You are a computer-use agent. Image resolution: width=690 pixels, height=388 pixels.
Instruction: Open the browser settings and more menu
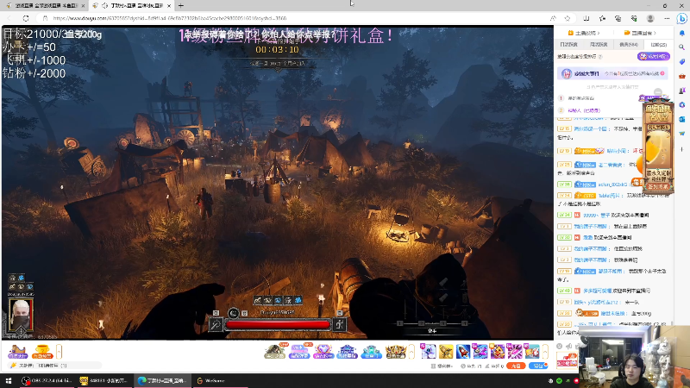pos(667,18)
